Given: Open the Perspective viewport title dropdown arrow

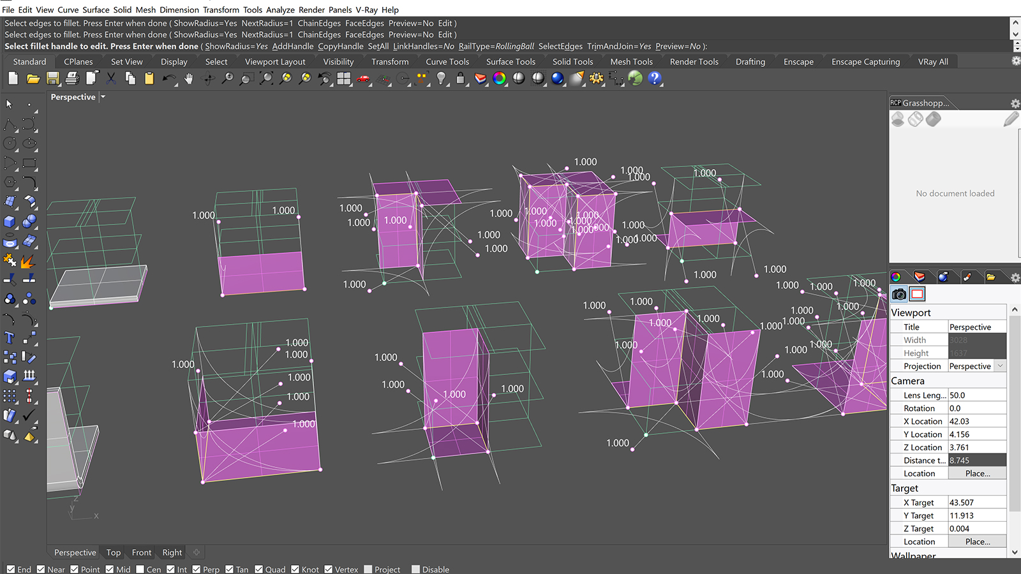Looking at the screenshot, I should pyautogui.click(x=103, y=97).
